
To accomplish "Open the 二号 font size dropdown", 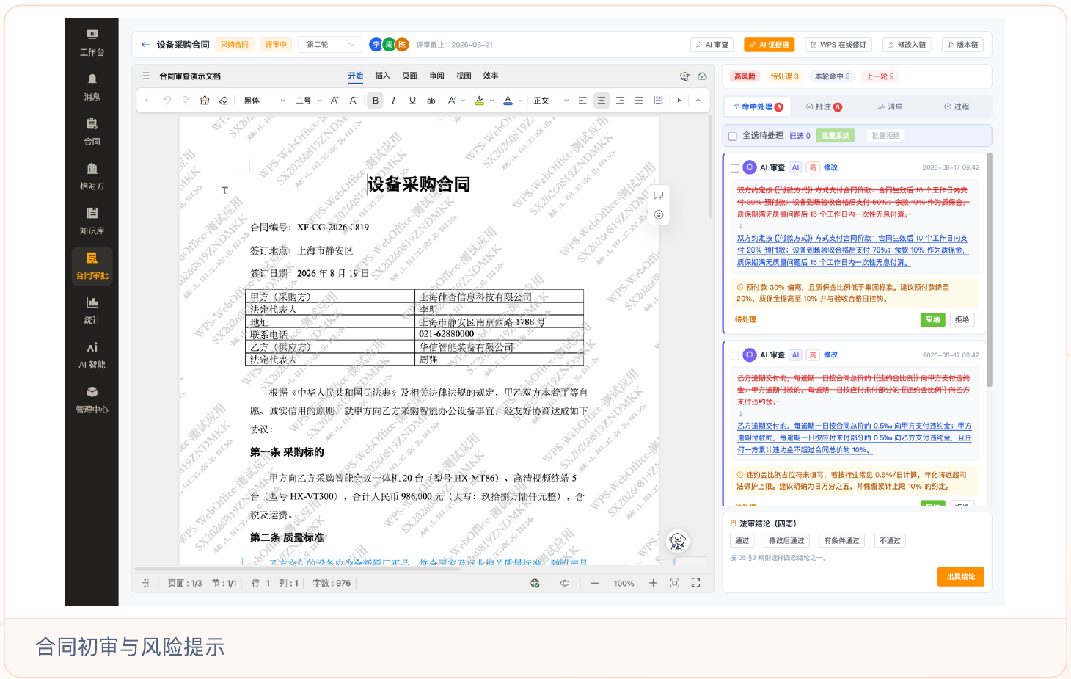I will pyautogui.click(x=308, y=101).
